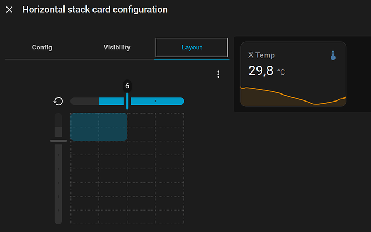Click the highlighted blue block in layout grid

click(99, 127)
